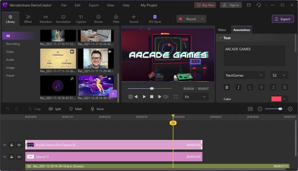
Task: Open the File menu
Action: click(64, 5)
